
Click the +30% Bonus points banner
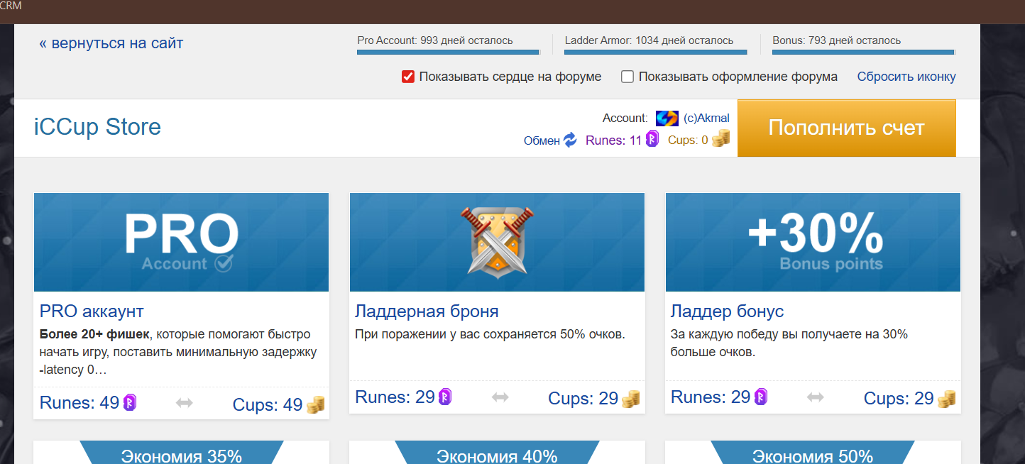click(813, 242)
